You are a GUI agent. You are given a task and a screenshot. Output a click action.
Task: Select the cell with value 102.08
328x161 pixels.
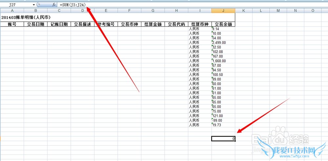point(223,52)
